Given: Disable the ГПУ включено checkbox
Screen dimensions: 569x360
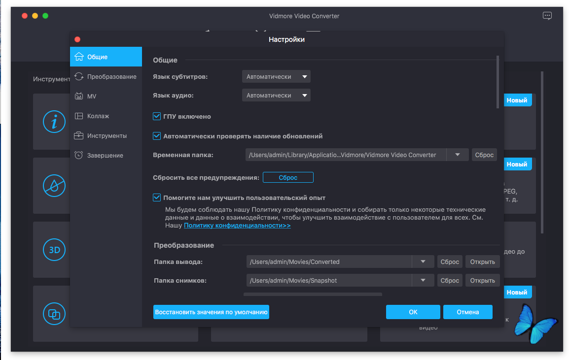Looking at the screenshot, I should (157, 117).
